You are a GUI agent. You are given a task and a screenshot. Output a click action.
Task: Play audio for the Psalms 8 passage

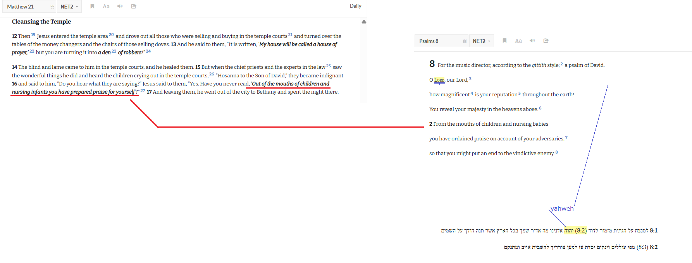532,41
